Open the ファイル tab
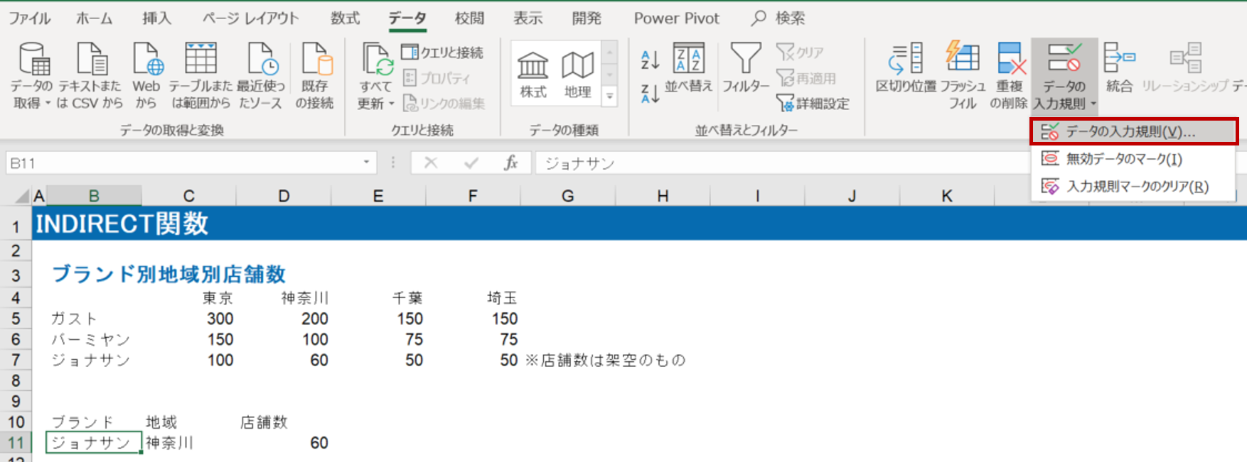1247x462 pixels. [29, 18]
